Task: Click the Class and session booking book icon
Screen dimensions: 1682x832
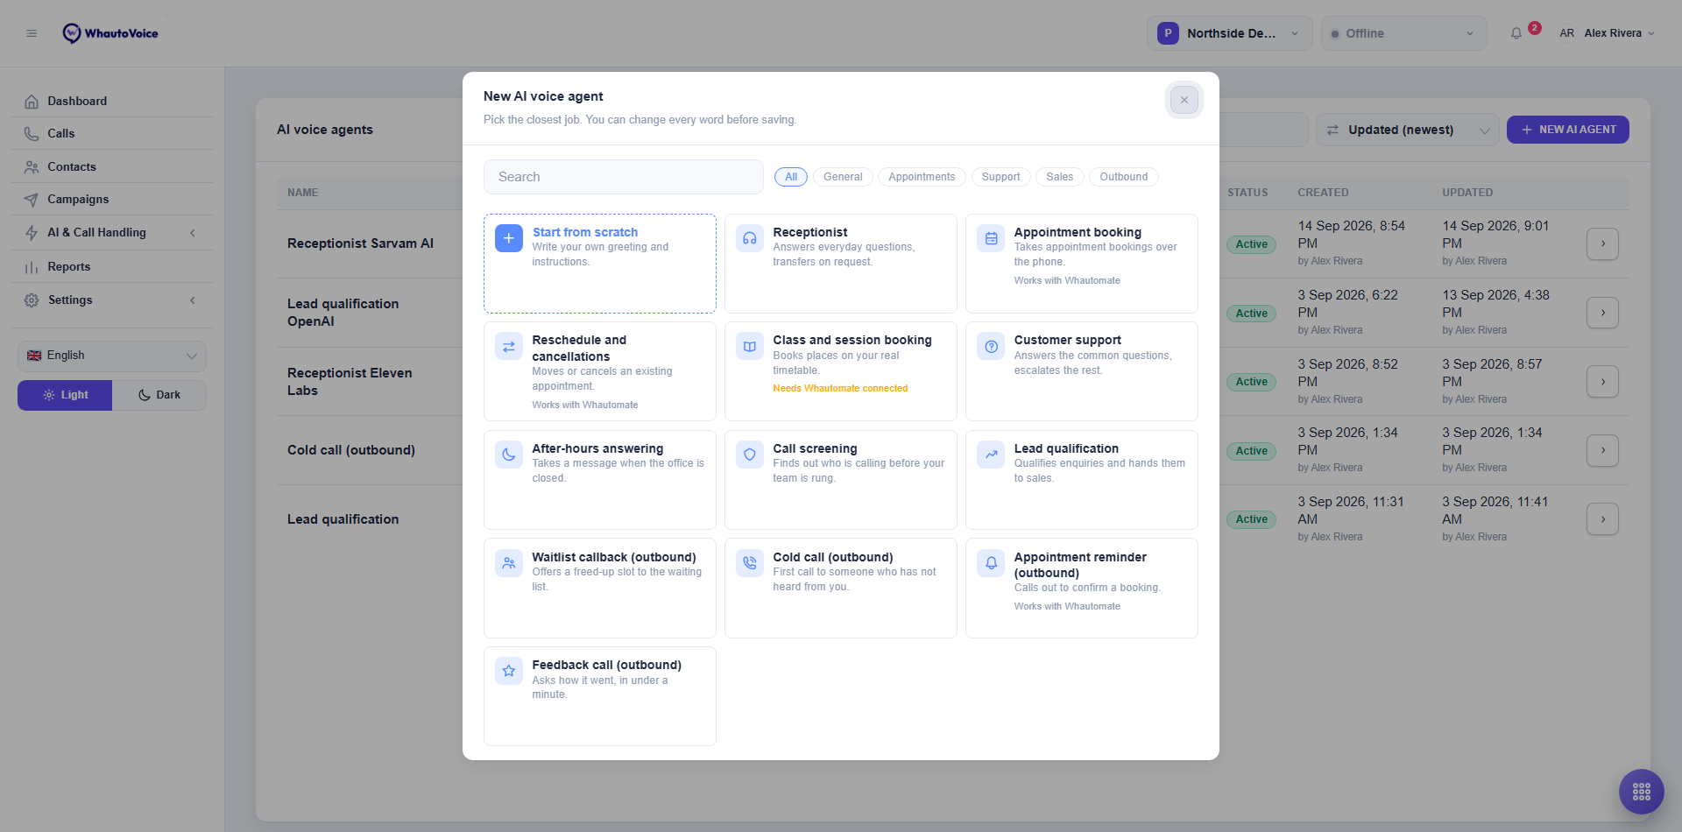Action: (750, 346)
